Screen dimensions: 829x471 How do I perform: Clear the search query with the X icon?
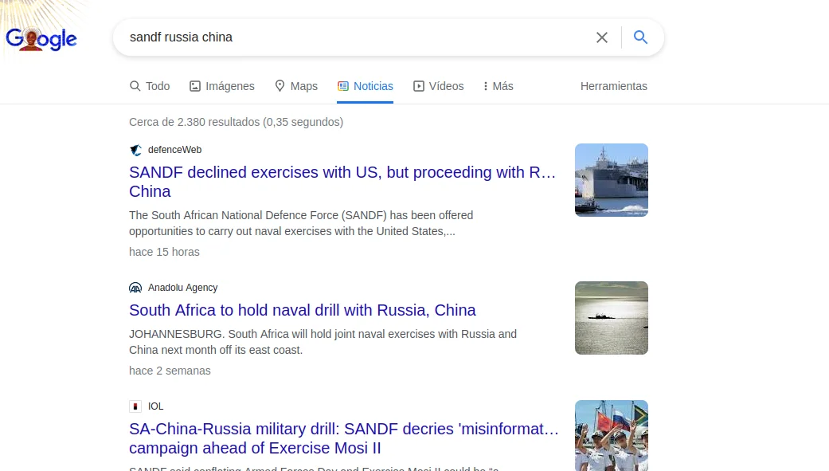(602, 37)
